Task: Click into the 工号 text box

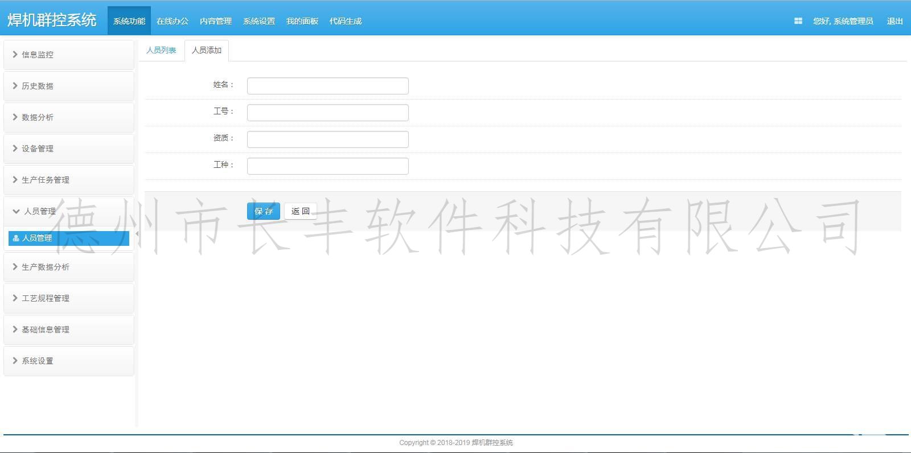Action: (327, 113)
